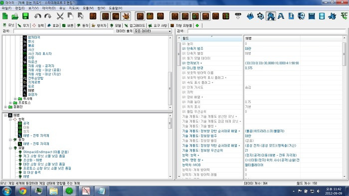Select 공격 ability in lower tree
Image resolution: width=349 pixels, height=196 pixels.
tap(26, 123)
